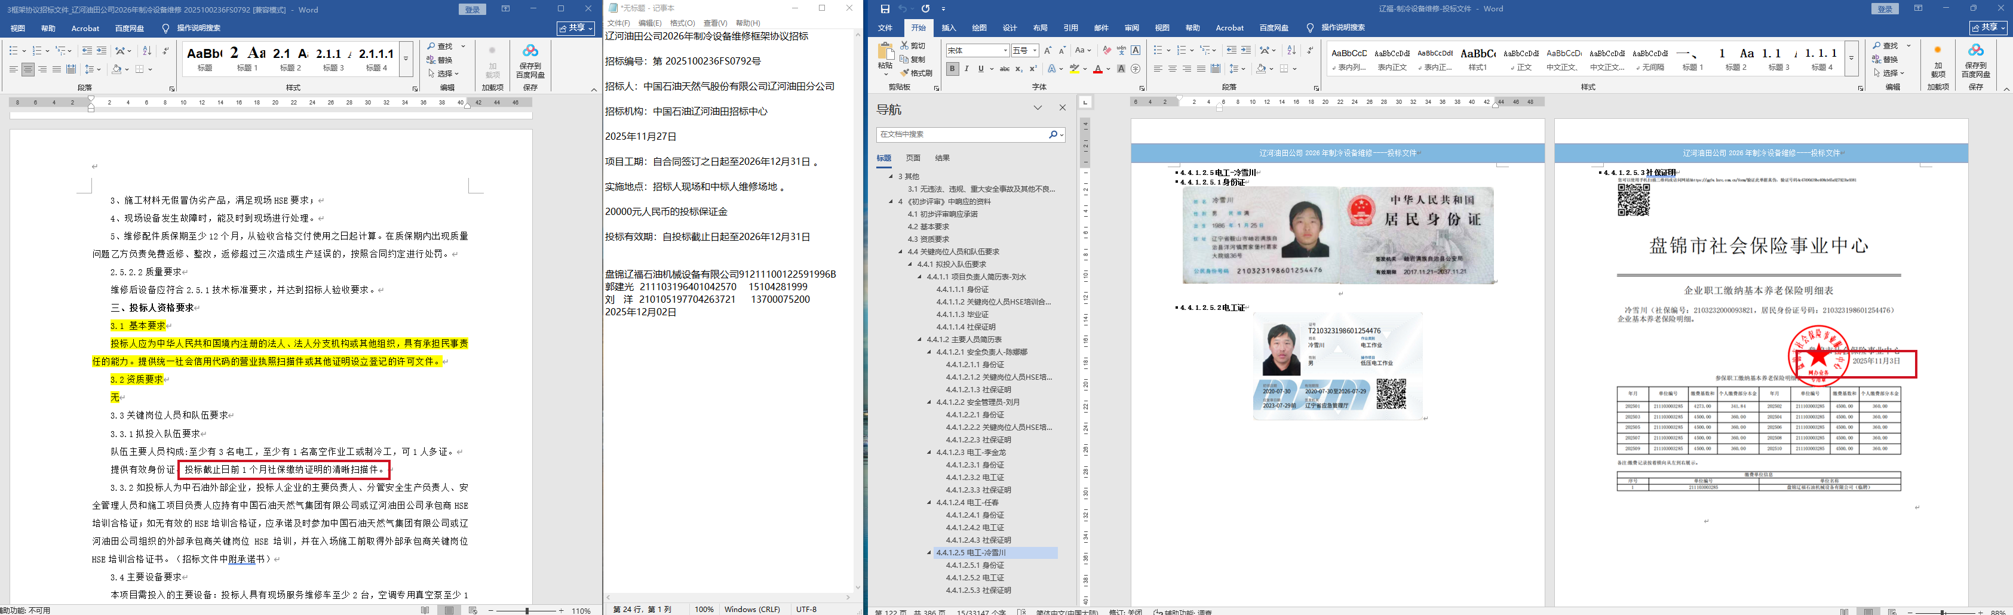Click the search magnifier in navigation pane
Viewport: 2013px width, 615px height.
1053,134
